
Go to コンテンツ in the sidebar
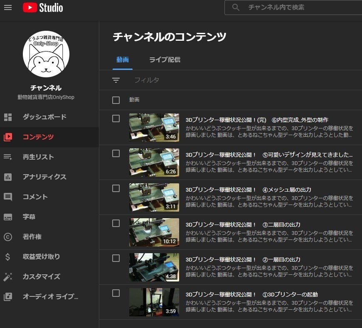click(38, 137)
